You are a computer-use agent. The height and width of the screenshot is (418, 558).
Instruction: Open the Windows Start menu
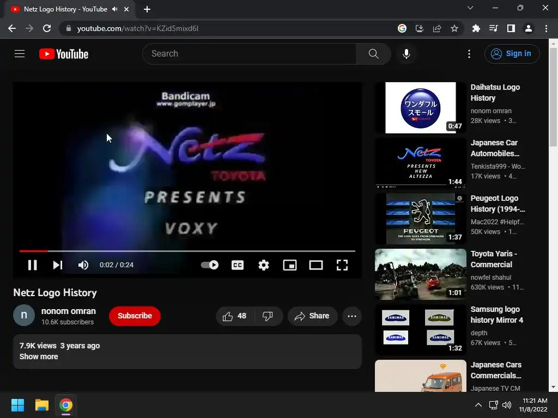[x=17, y=405]
